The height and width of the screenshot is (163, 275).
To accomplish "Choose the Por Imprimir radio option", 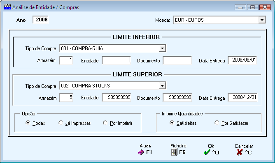I will pyautogui.click(x=105, y=123).
